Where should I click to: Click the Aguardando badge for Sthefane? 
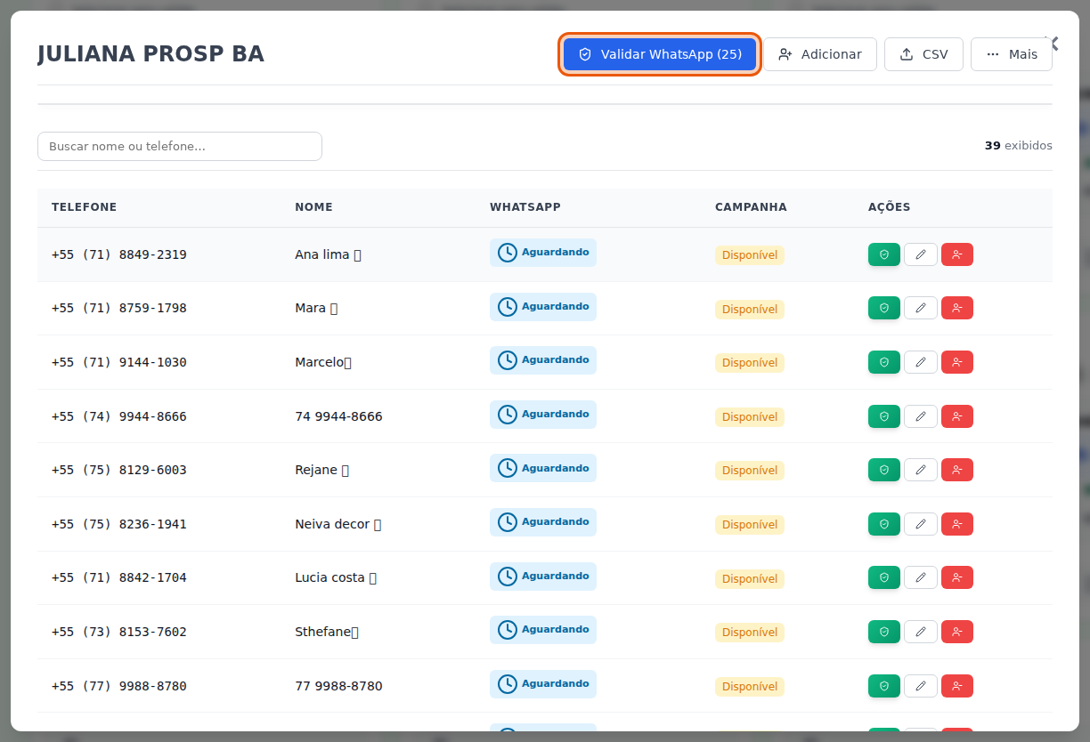pos(543,630)
